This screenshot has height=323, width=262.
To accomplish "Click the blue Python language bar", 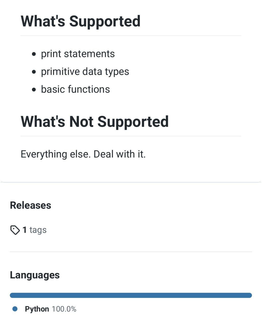I will 131,295.
